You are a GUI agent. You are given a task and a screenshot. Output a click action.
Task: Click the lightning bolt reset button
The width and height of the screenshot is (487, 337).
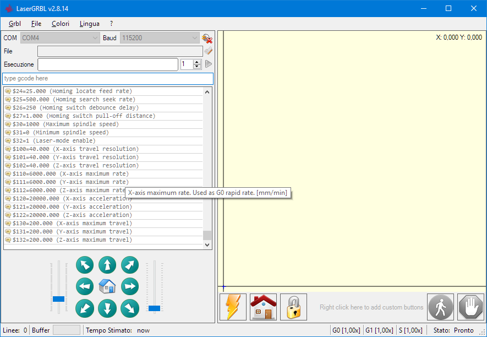coord(233,307)
